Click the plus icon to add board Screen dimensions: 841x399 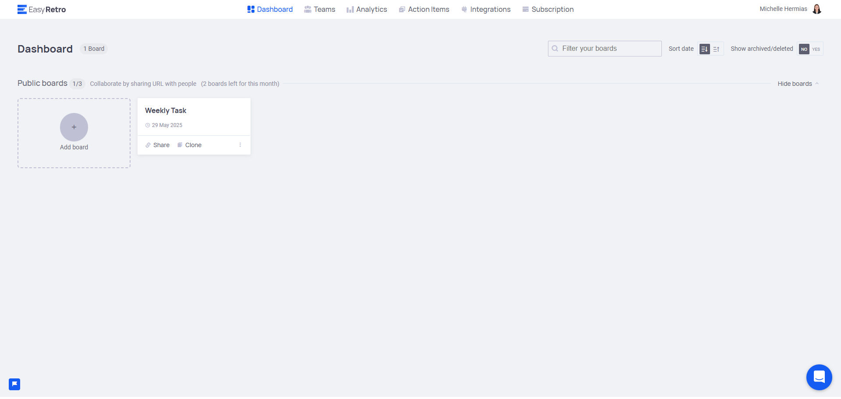pos(74,127)
